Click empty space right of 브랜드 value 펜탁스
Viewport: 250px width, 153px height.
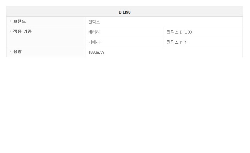point(169,22)
